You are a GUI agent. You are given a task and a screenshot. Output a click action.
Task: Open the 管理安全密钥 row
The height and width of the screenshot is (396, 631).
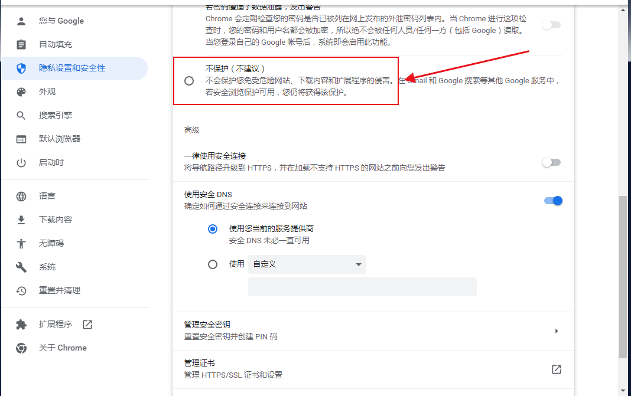[373, 331]
